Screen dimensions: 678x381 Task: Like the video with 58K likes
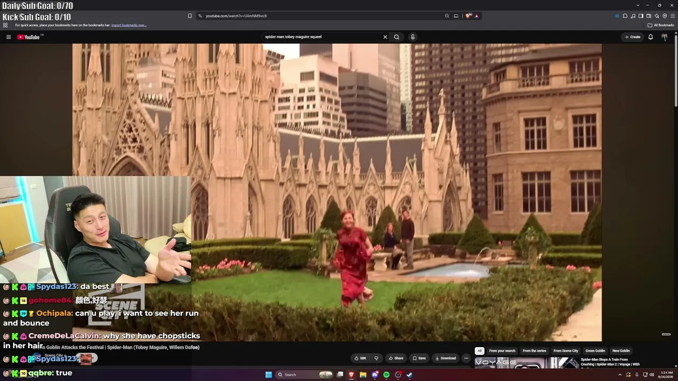360,358
